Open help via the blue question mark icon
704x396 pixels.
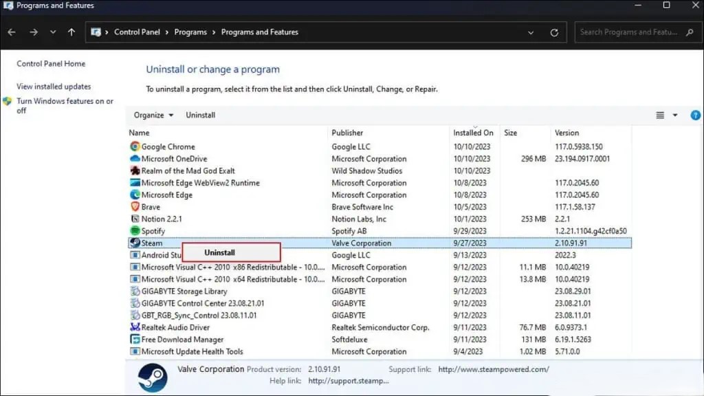[x=695, y=115]
